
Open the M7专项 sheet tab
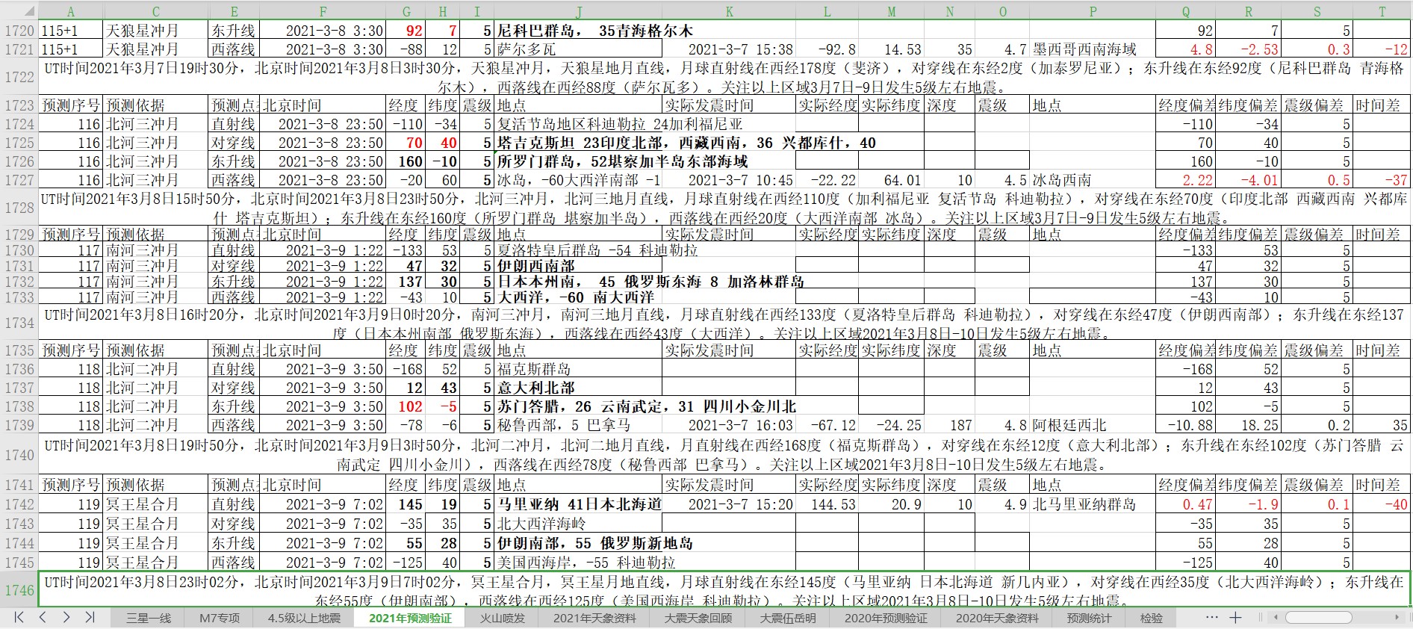(220, 618)
